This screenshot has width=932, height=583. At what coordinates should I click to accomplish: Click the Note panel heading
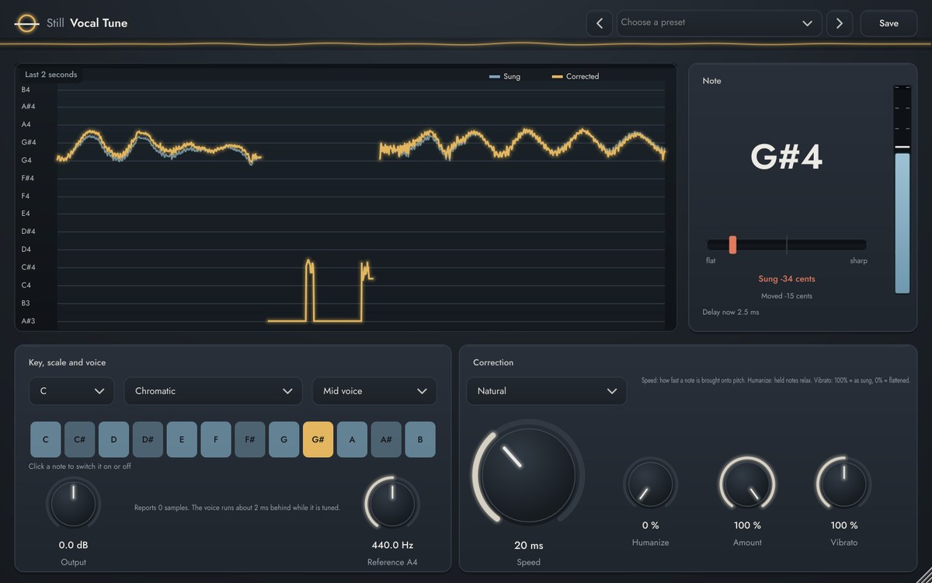coord(711,81)
